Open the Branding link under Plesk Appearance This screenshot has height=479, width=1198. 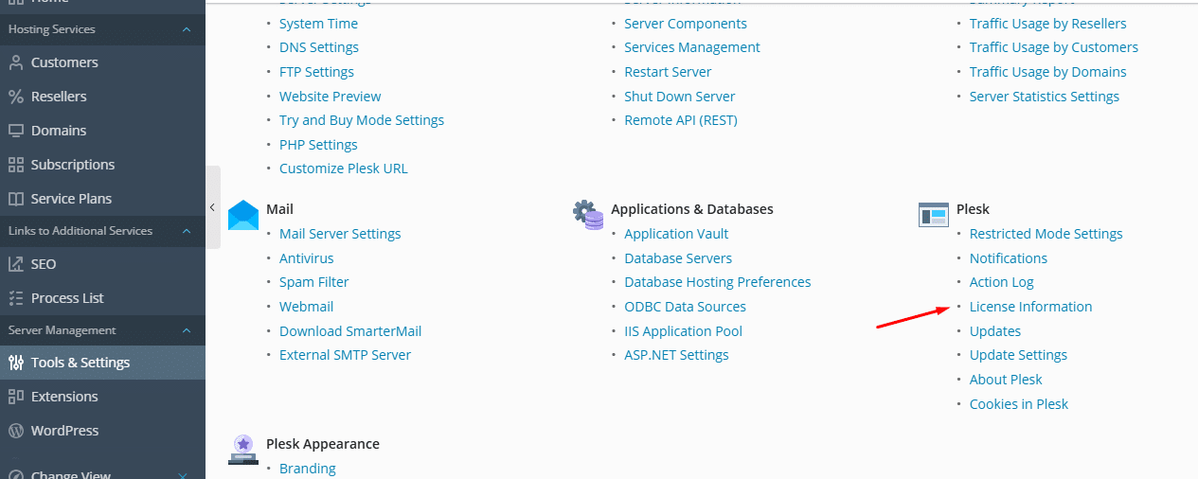(308, 469)
